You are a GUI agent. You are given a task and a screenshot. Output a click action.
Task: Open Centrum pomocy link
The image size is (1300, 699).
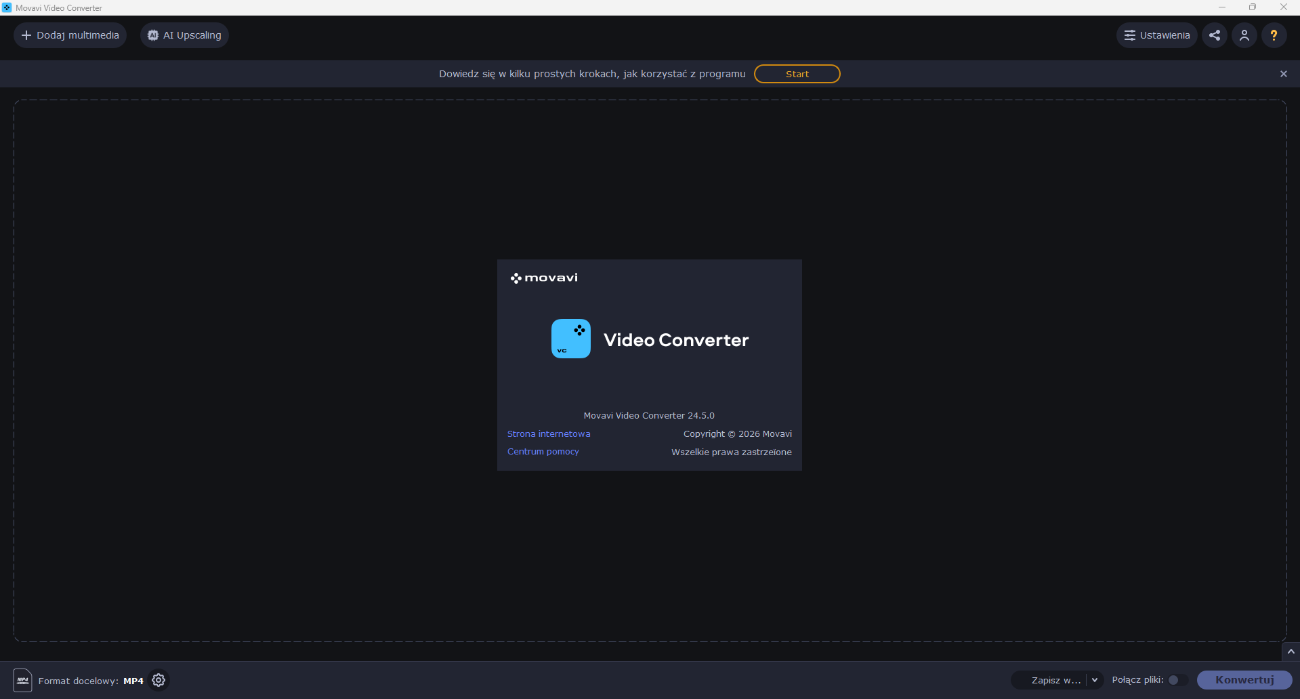(x=543, y=452)
